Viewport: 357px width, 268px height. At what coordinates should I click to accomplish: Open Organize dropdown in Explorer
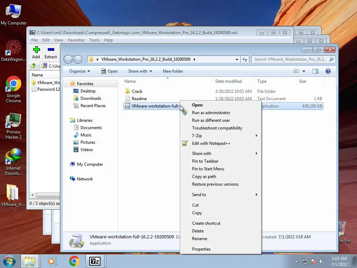coord(79,71)
